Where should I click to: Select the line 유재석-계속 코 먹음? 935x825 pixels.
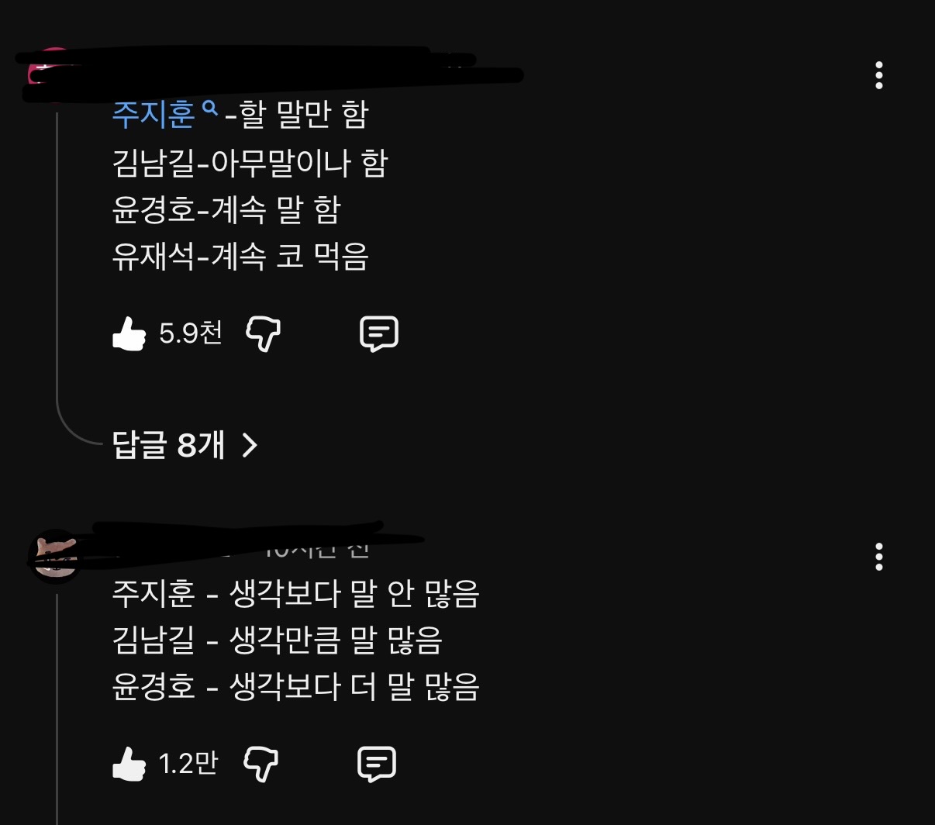[x=240, y=257]
